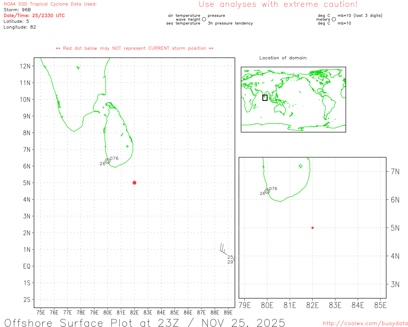Click the "NOAA SSD Tropical Cyclone Data Used:" heading

(50, 4)
